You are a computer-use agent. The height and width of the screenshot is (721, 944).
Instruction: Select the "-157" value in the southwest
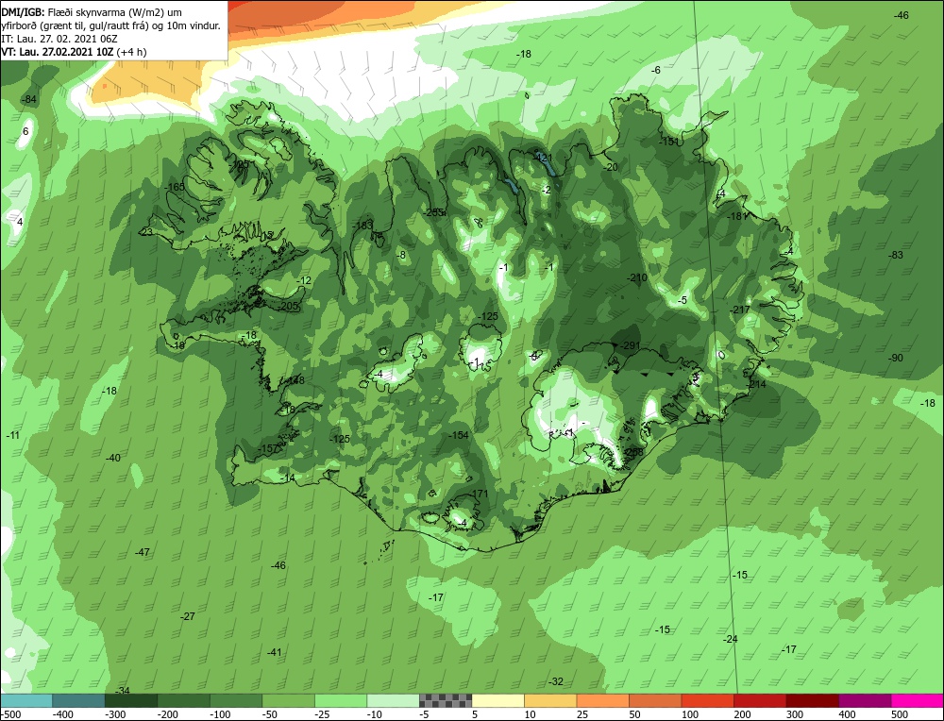click(268, 449)
